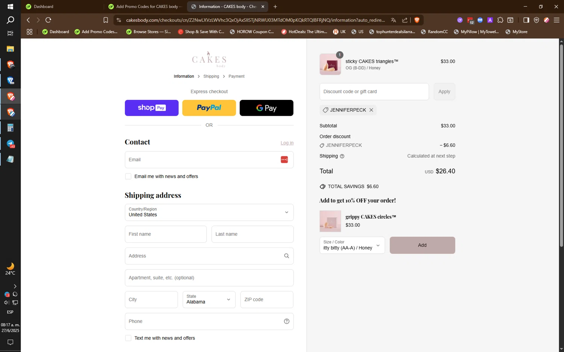Pay with Shop Pay button
The width and height of the screenshot is (564, 352).
click(x=152, y=108)
